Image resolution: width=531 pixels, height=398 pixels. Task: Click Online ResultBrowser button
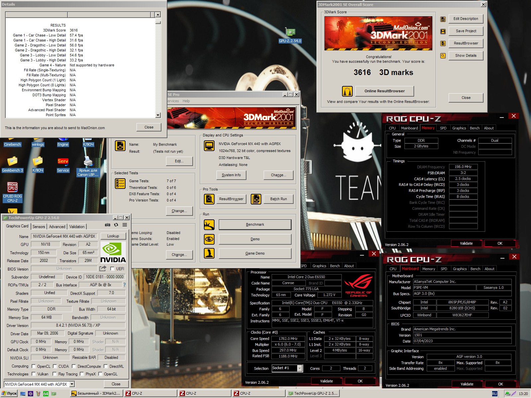pyautogui.click(x=385, y=91)
